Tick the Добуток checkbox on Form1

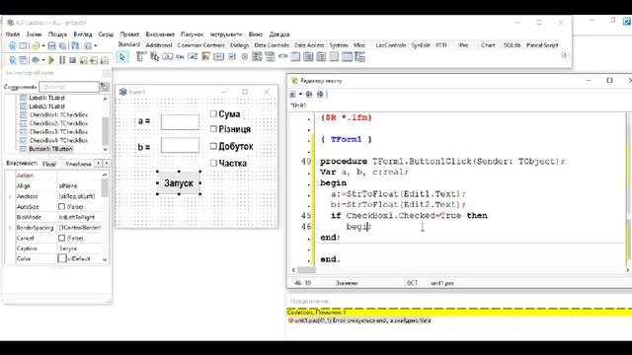(x=213, y=146)
